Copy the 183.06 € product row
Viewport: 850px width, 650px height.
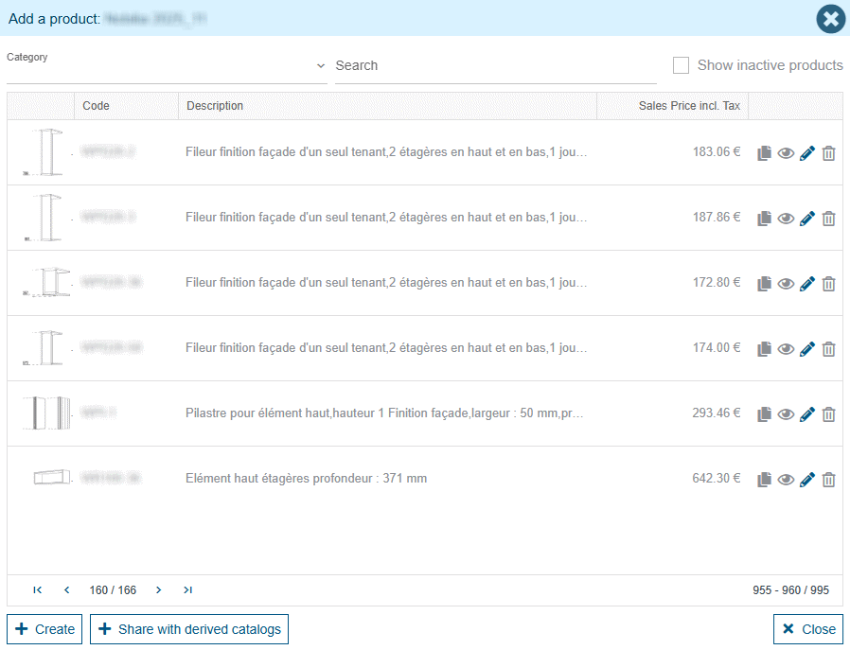coord(765,153)
